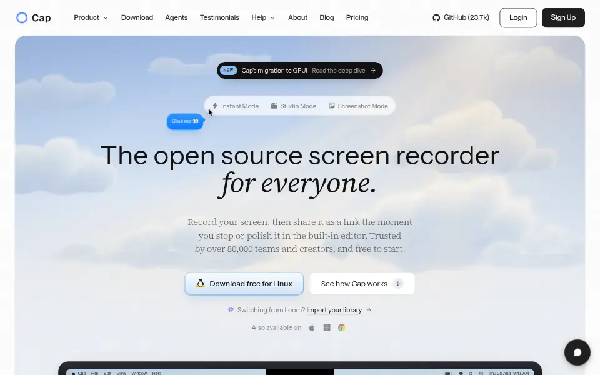Expand the Help dropdown menu
Viewport: 600px width, 375px height.
[x=263, y=17]
